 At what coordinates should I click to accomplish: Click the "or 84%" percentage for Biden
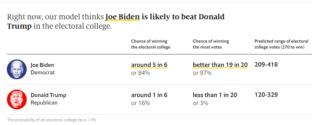(x=140, y=73)
